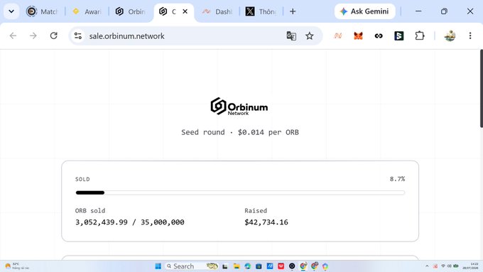483x272 pixels.
Task: Switch to the Dash tab
Action: (217, 11)
